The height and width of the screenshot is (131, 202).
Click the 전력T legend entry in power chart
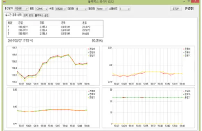(91, 97)
